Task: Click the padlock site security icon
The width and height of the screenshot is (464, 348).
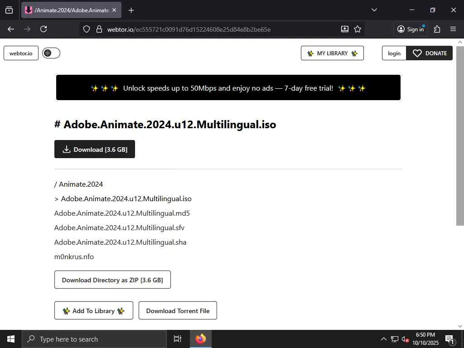Action: (99, 29)
